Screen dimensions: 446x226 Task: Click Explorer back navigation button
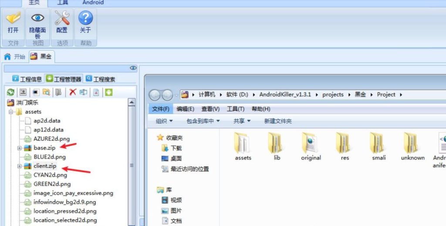[x=155, y=95]
